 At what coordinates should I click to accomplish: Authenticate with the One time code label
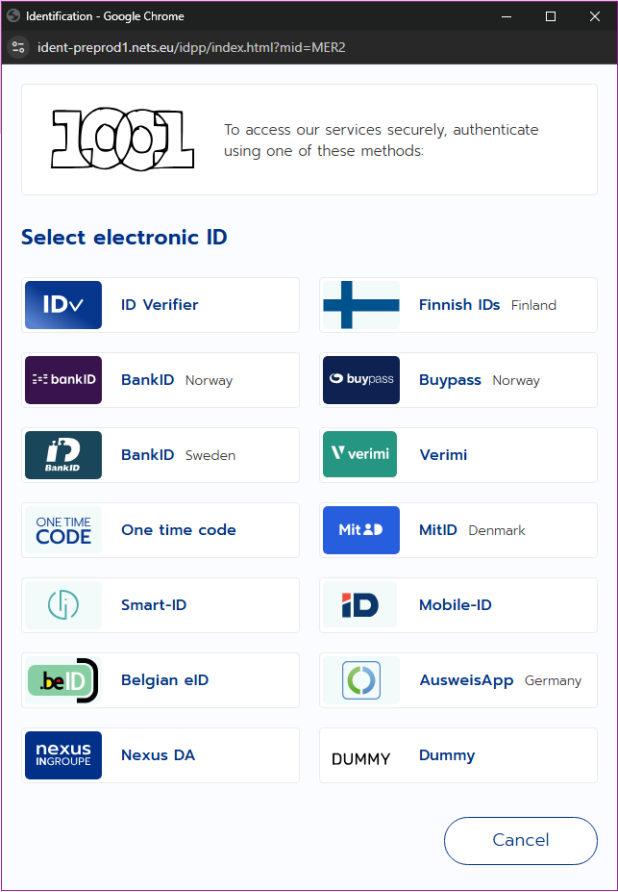pyautogui.click(x=179, y=530)
